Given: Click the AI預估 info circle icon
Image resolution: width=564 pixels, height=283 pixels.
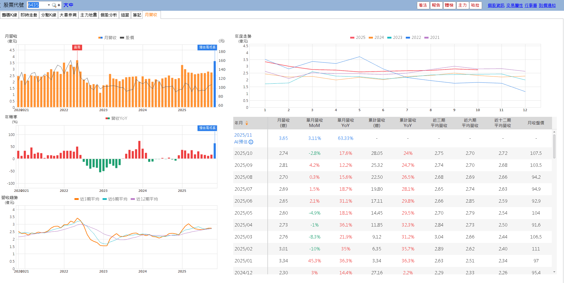Looking at the screenshot, I should [x=251, y=142].
